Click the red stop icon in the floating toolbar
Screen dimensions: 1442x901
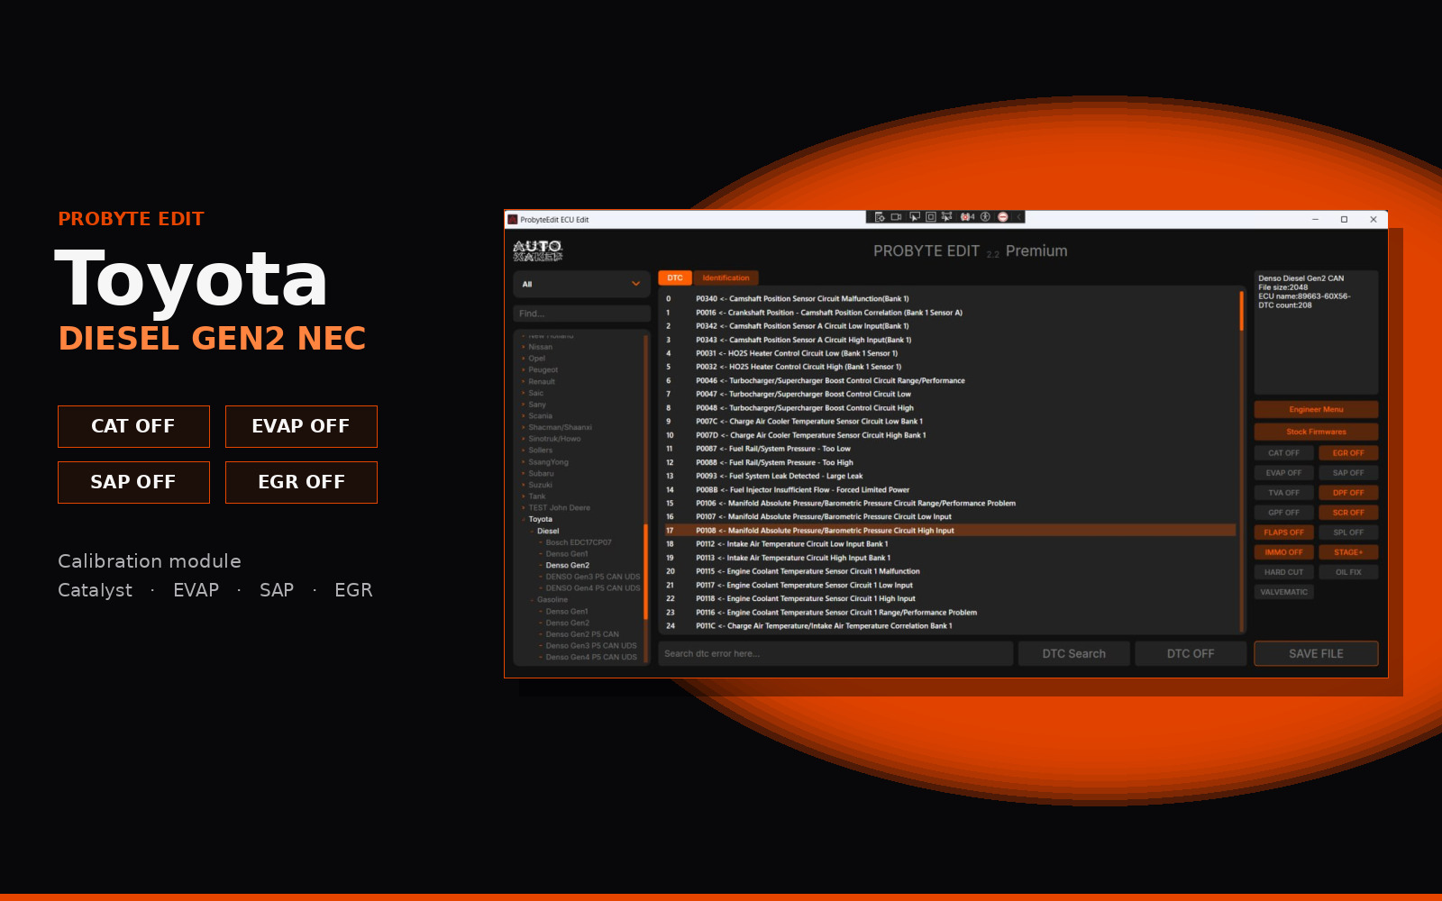point(1003,217)
